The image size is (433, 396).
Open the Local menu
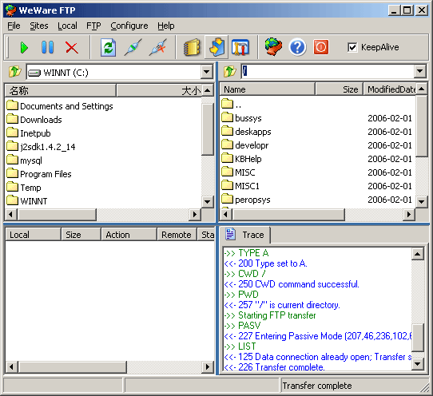pyautogui.click(x=67, y=26)
